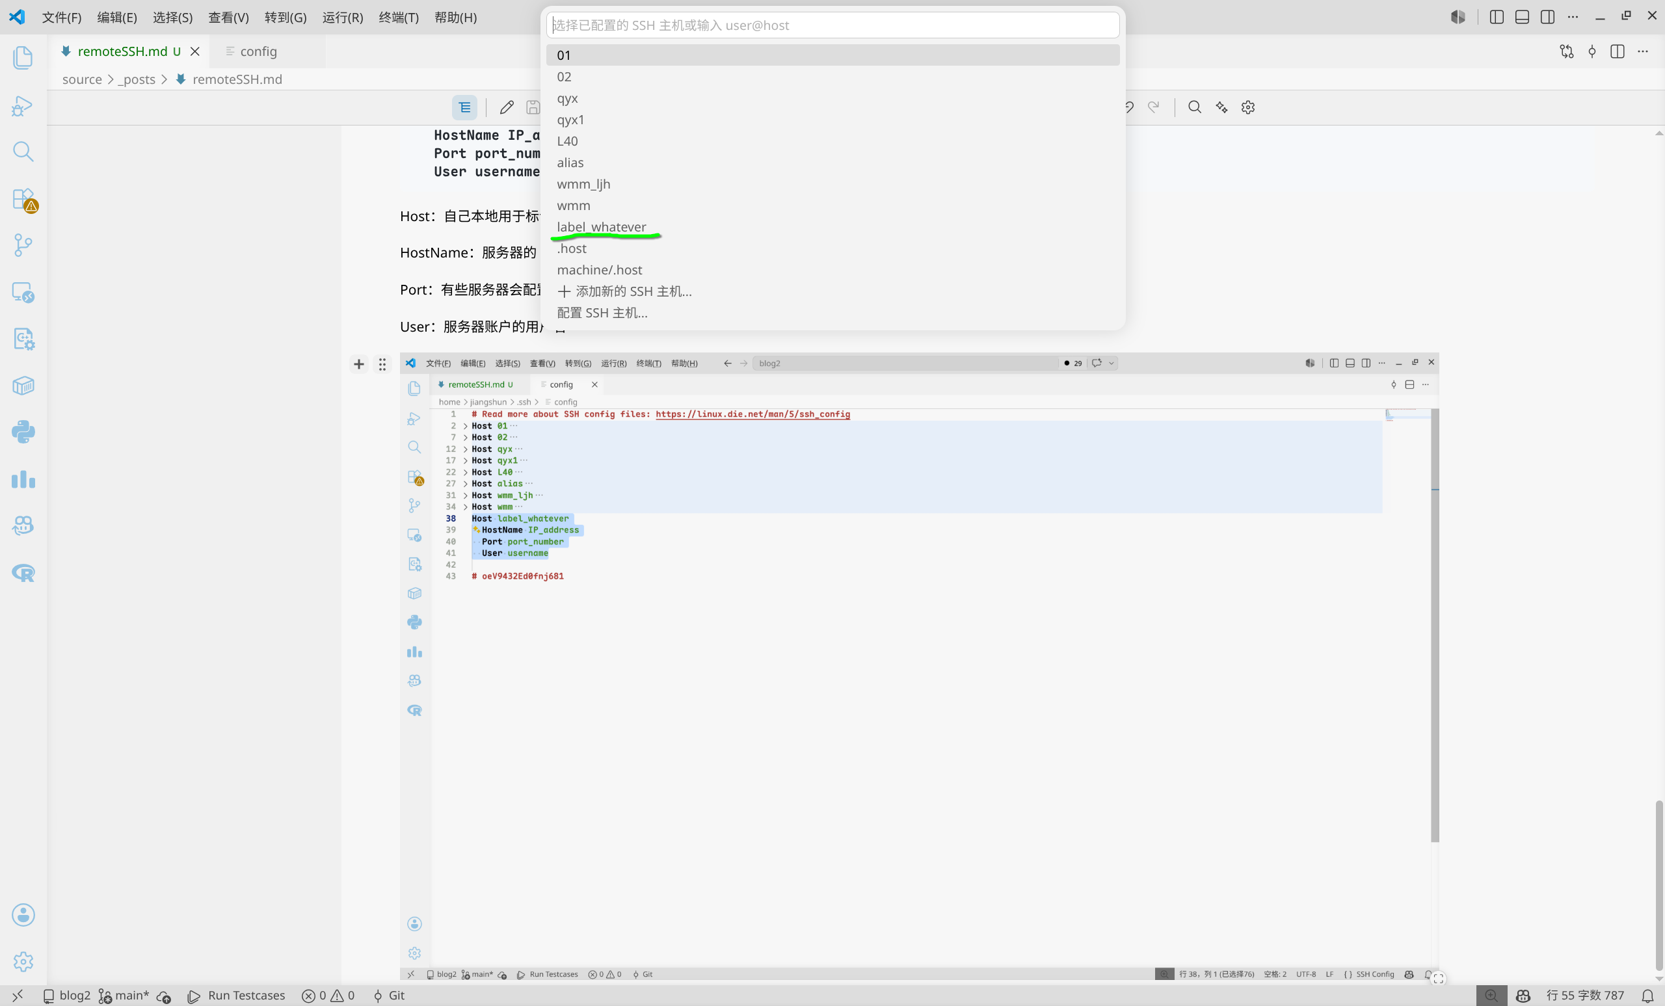This screenshot has height=1006, width=1665.
Task: Open Remote Explorer in activity bar
Action: click(23, 292)
